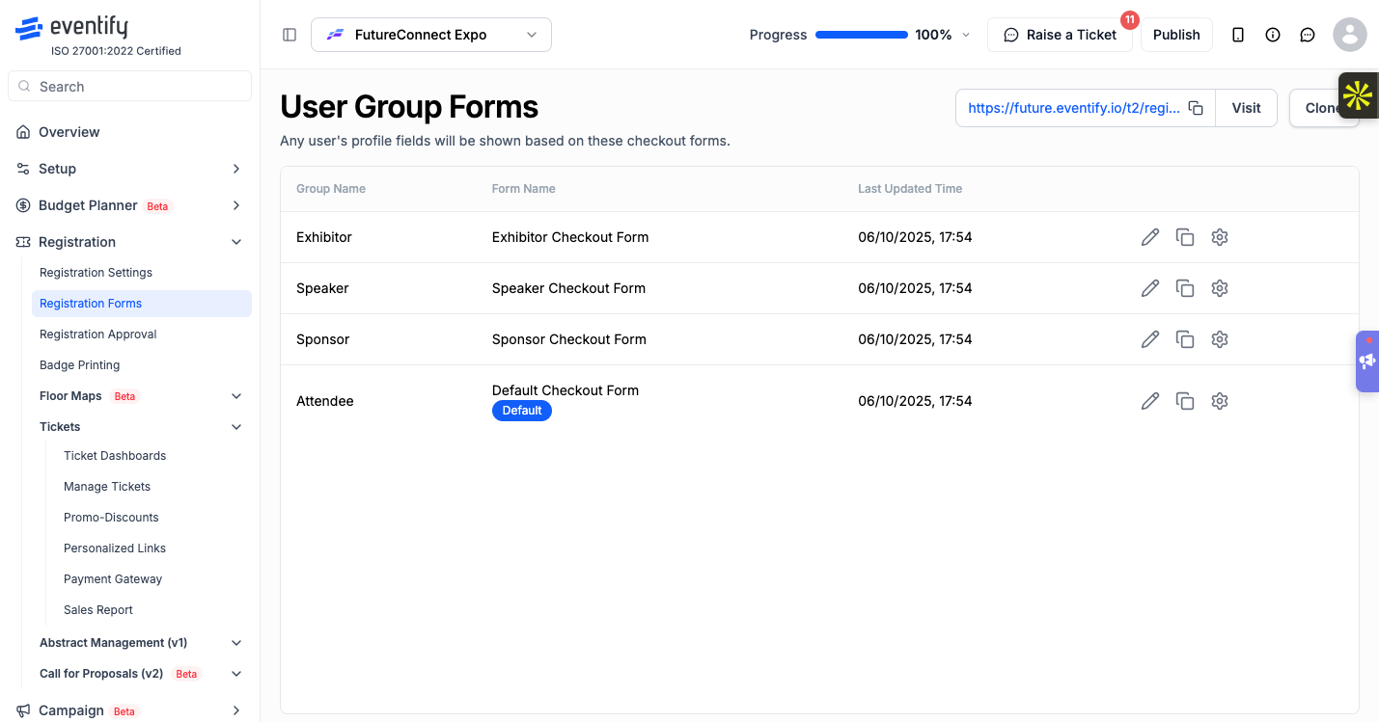Viewport: 1379px width, 722px height.
Task: Expand the Budget Planner section
Action: [x=130, y=205]
